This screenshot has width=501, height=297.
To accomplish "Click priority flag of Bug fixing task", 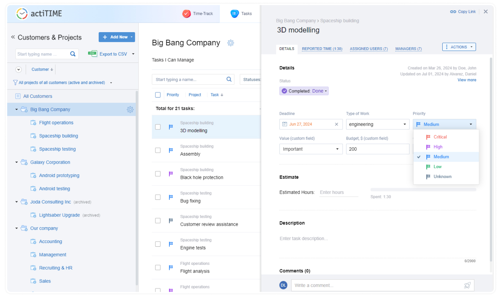I will tap(171, 197).
